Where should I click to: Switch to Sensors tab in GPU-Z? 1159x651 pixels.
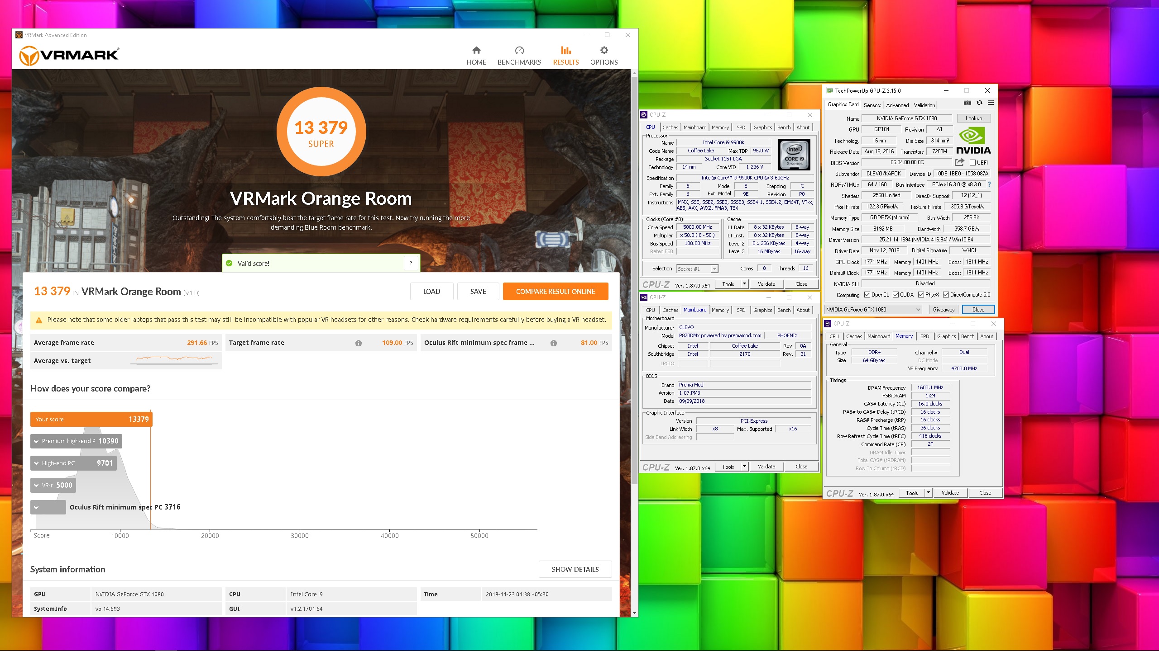coord(872,105)
